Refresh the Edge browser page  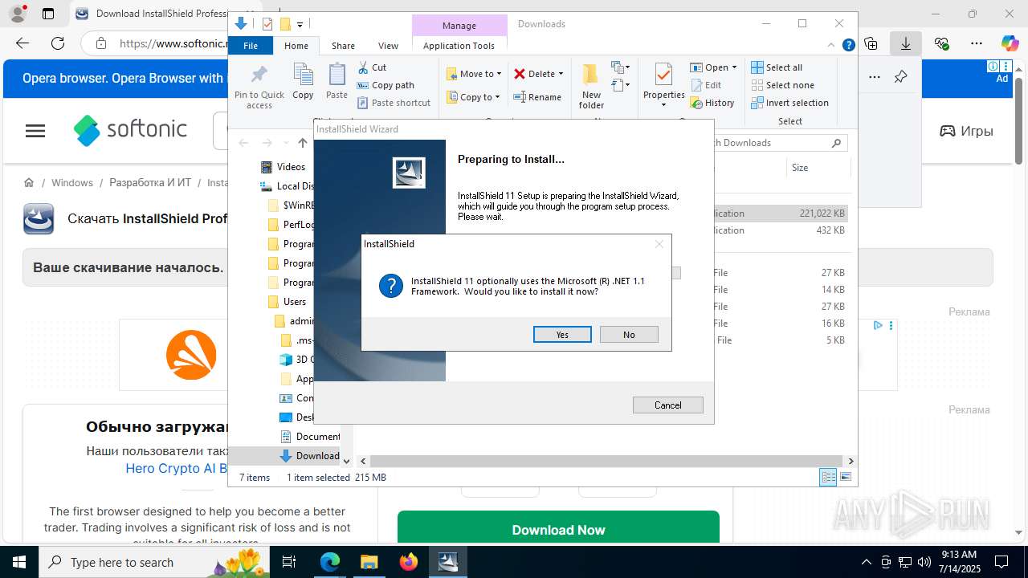tap(57, 43)
